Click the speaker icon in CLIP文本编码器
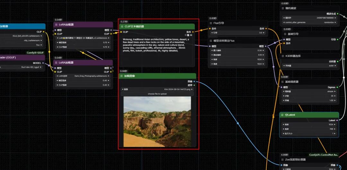This screenshot has width=347, height=170. click(191, 35)
